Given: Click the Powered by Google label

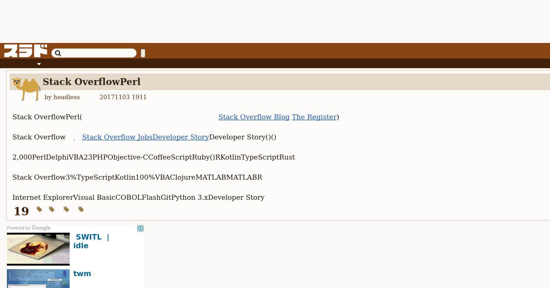Looking at the screenshot, I should coord(28,228).
